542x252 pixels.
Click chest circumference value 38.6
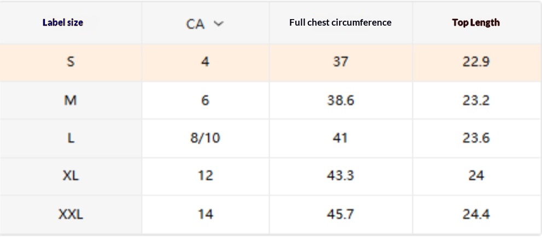click(340, 100)
